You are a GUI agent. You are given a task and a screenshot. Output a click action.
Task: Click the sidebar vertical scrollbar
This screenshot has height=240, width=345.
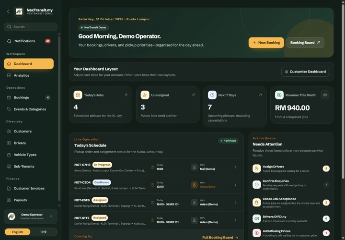click(59, 119)
